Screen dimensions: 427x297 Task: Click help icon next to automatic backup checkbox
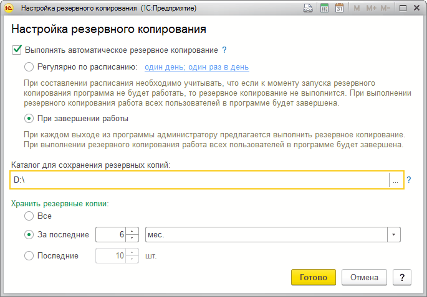[x=224, y=50]
